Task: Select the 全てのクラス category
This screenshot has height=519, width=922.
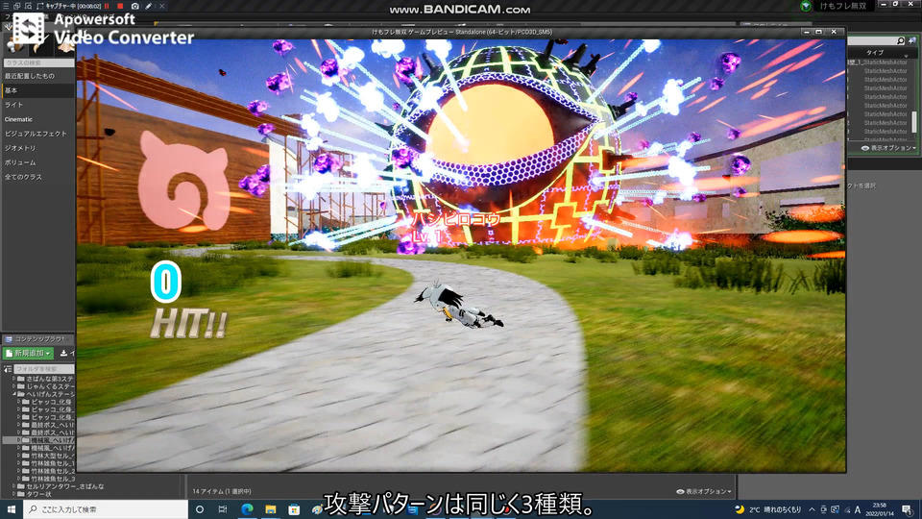Action: point(23,177)
